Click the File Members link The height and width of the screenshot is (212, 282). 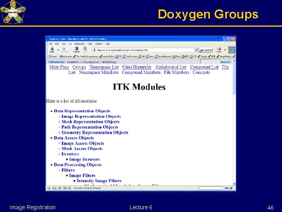coord(177,72)
